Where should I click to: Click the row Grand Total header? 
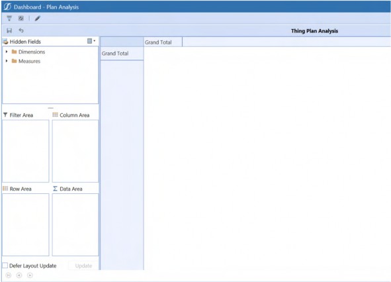[122, 54]
